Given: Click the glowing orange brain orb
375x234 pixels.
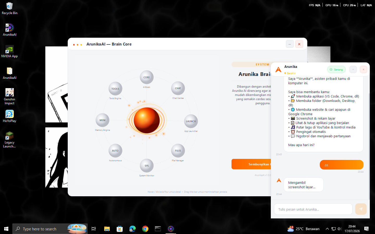Looking at the screenshot, I should tap(147, 120).
